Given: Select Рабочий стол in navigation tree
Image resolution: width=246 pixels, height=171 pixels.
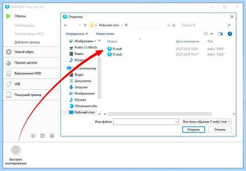Looking at the screenshot, I should coord(82,112).
